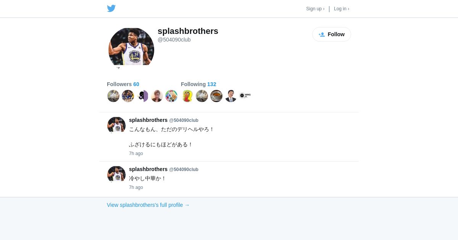Click the @504090club handle under the profile name

click(174, 40)
